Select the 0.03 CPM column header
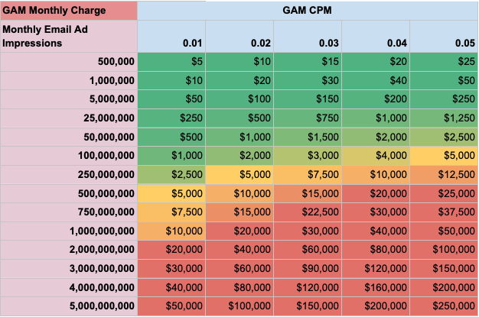Image resolution: width=479 pixels, height=317 pixels. pyautogui.click(x=308, y=44)
